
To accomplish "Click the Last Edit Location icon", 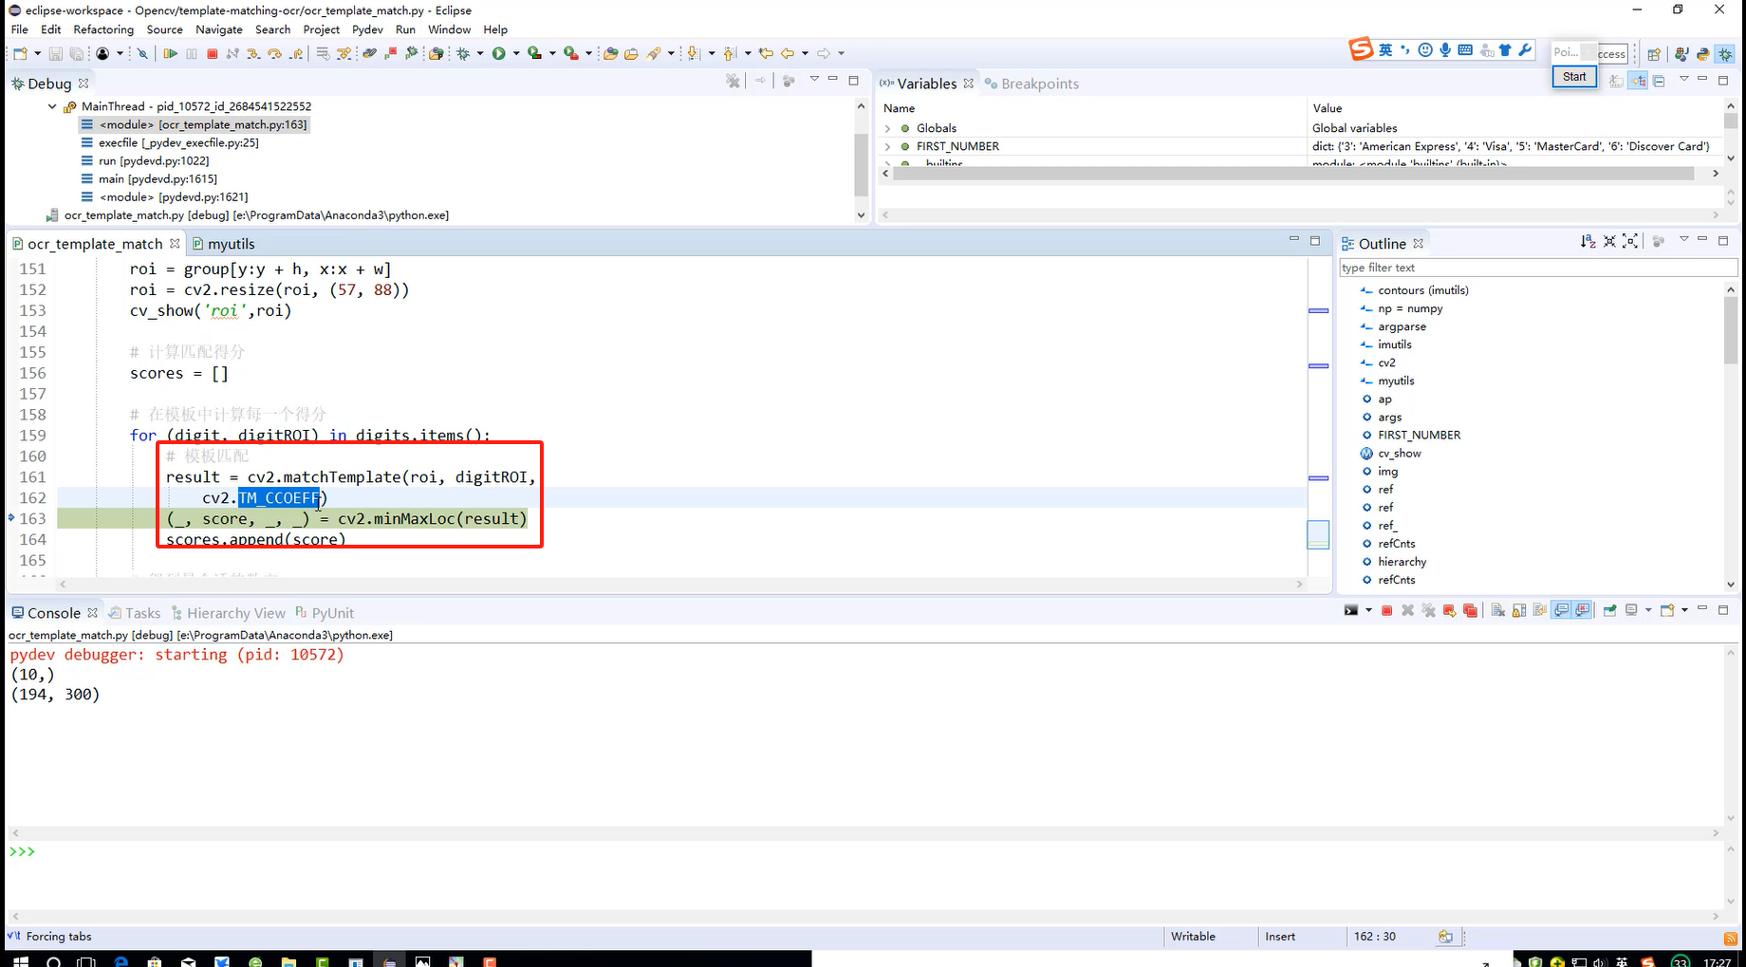I will [x=766, y=53].
